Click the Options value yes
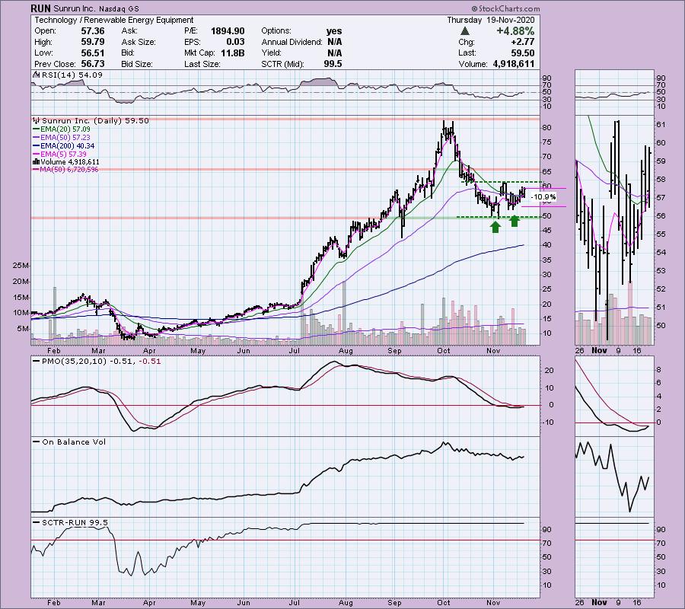 tap(334, 31)
